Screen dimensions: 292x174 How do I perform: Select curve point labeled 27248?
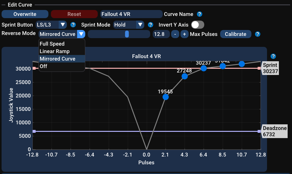185,76
